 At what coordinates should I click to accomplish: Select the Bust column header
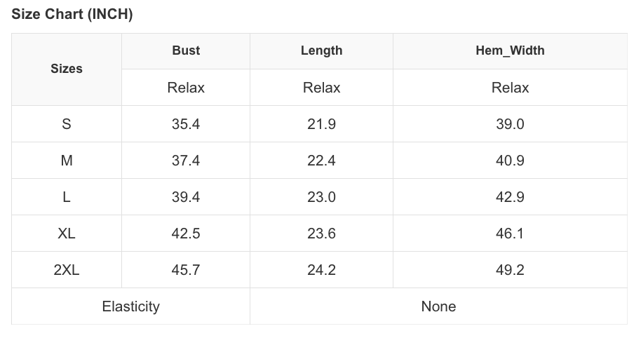[186, 50]
